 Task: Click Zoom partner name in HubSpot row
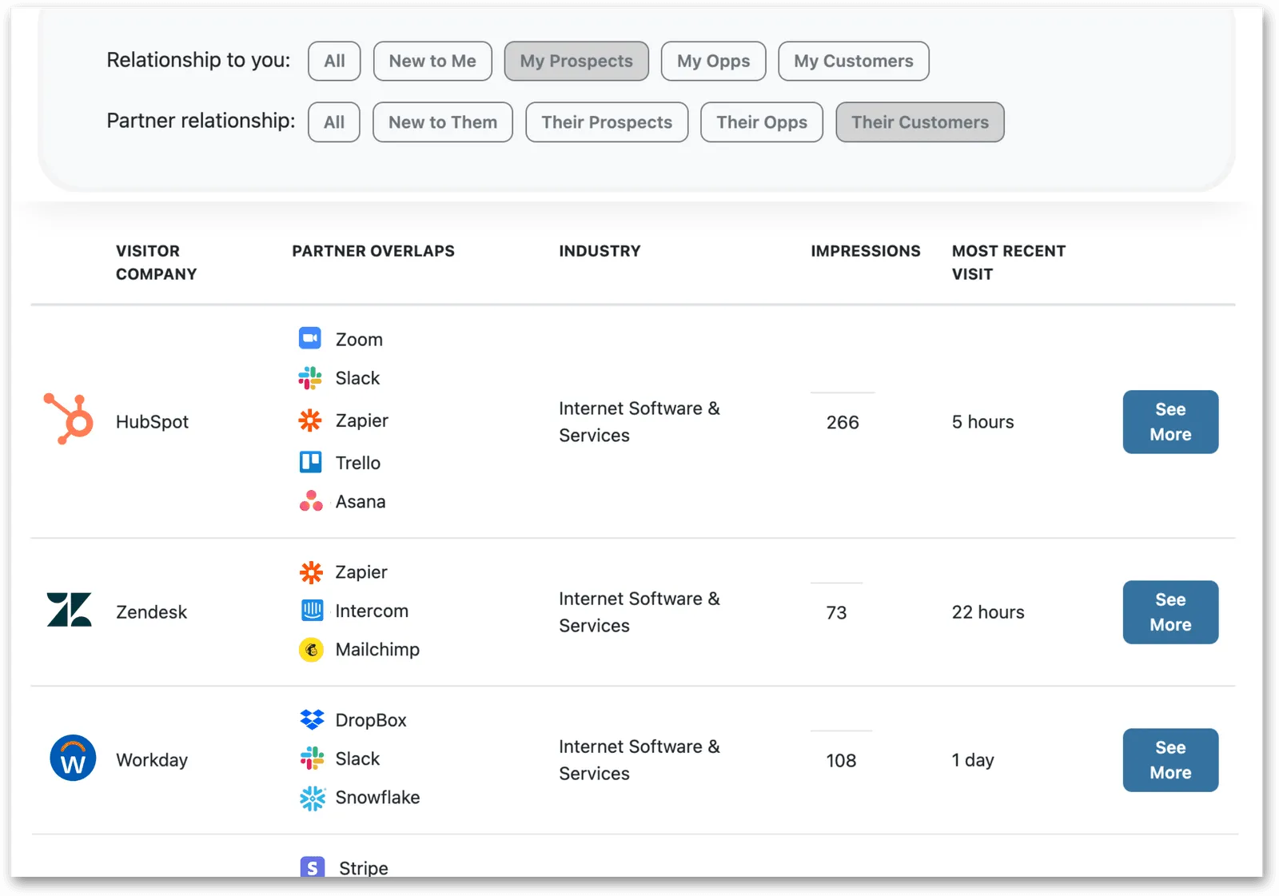359,340
